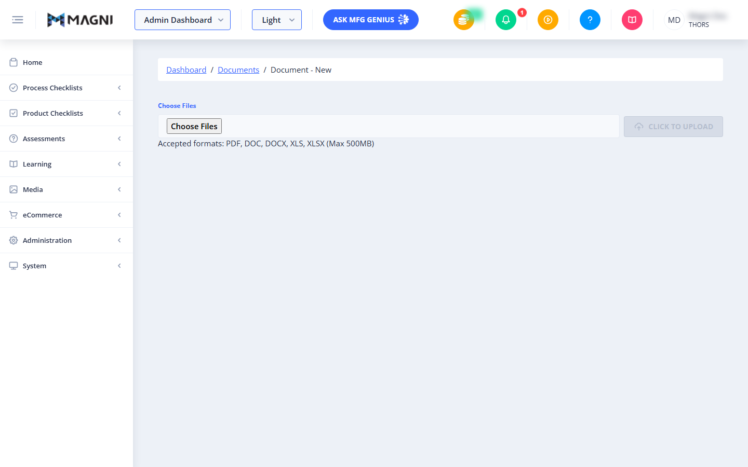Viewport: 748px width, 467px height.
Task: Click the Home bag icon
Action: point(14,62)
